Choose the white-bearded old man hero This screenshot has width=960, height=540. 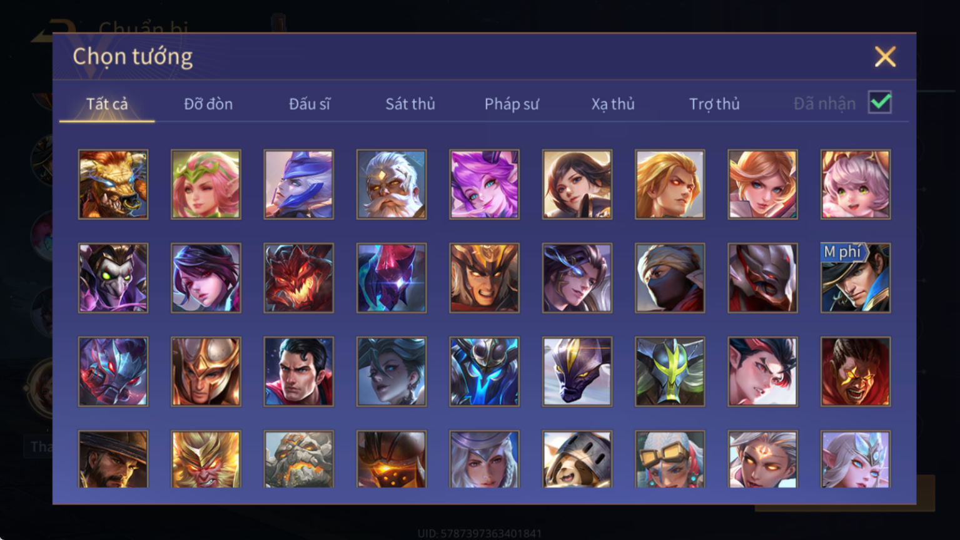click(x=392, y=184)
